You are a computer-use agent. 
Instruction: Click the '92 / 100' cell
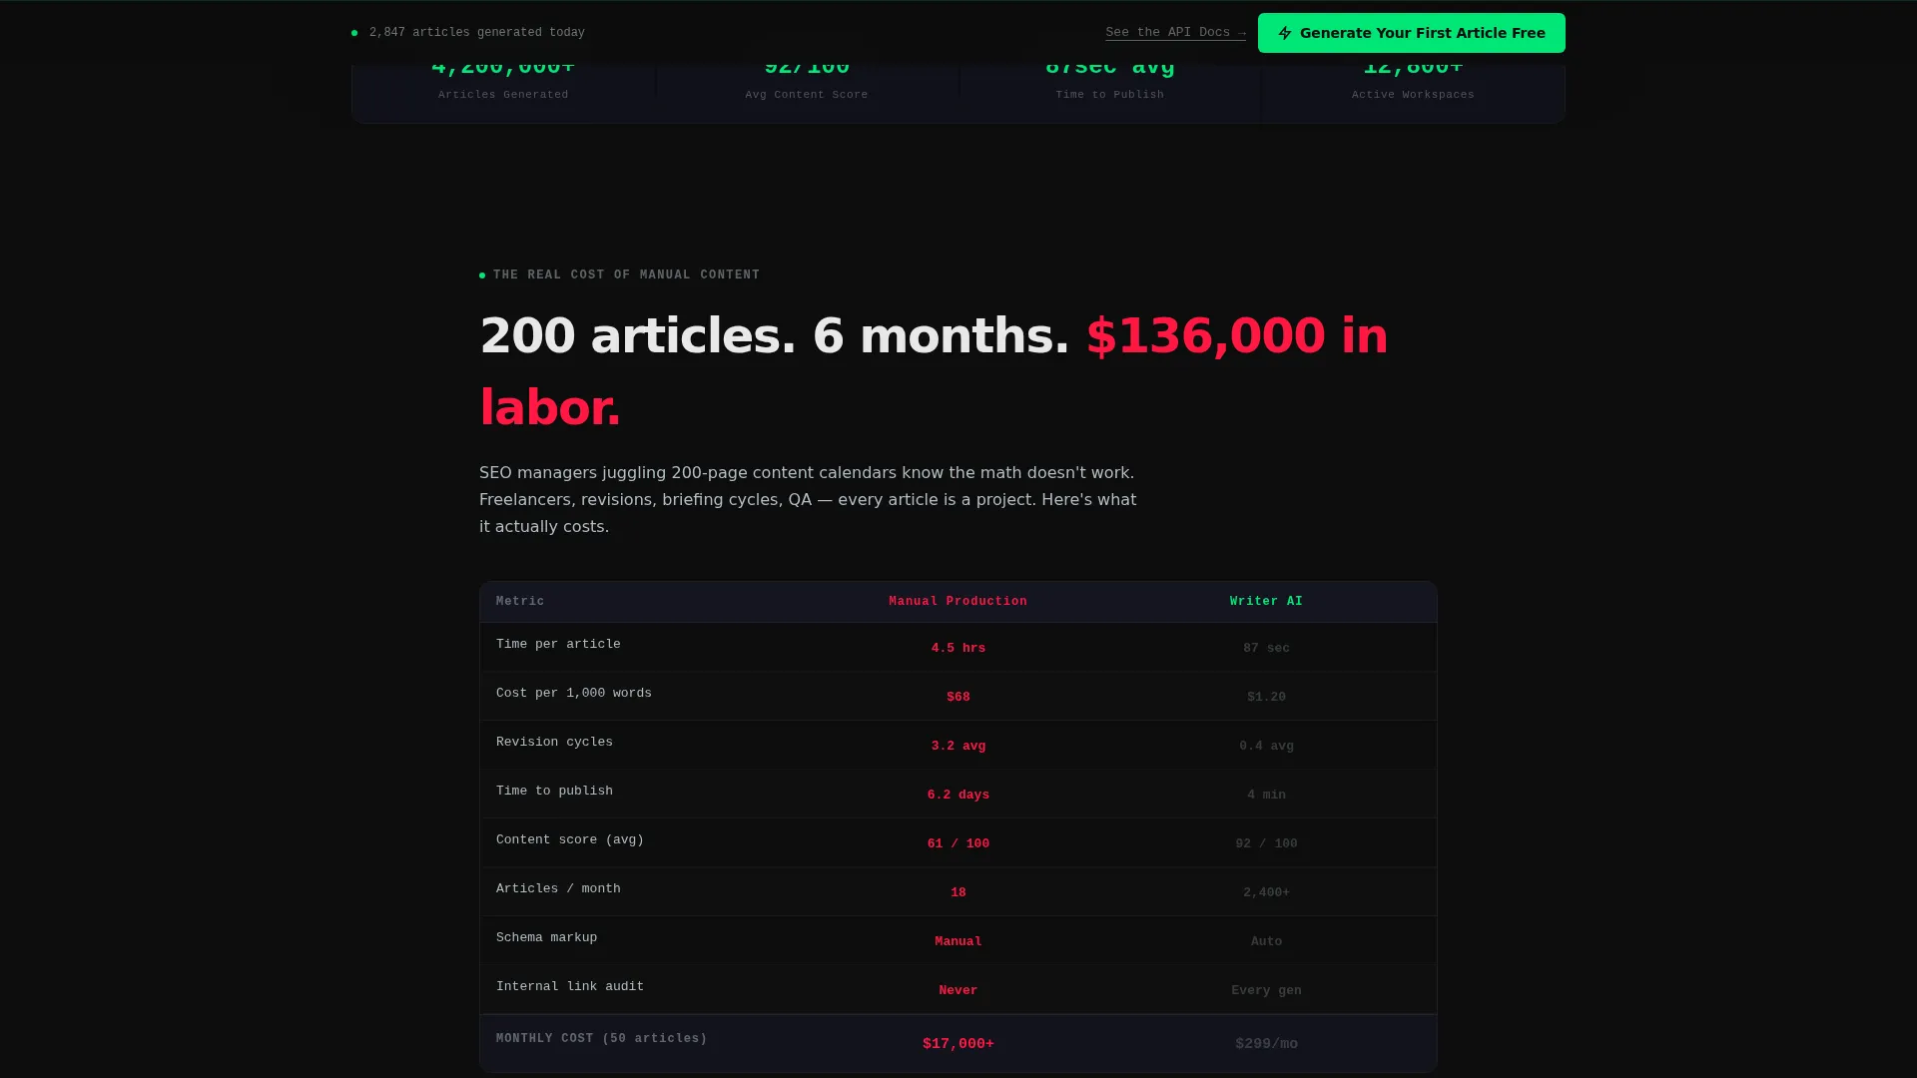(x=1266, y=844)
